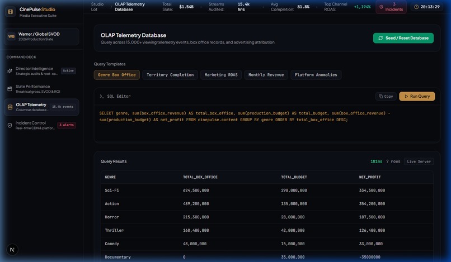Click the -35000000 net profit value
451x262 pixels.
(370, 257)
